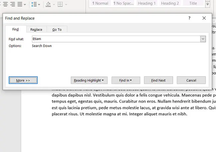Expand the styles gallery
The height and width of the screenshot is (152, 216).
coord(208,4)
